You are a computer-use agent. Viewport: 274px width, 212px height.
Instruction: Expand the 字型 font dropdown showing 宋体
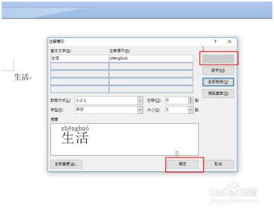(140, 110)
